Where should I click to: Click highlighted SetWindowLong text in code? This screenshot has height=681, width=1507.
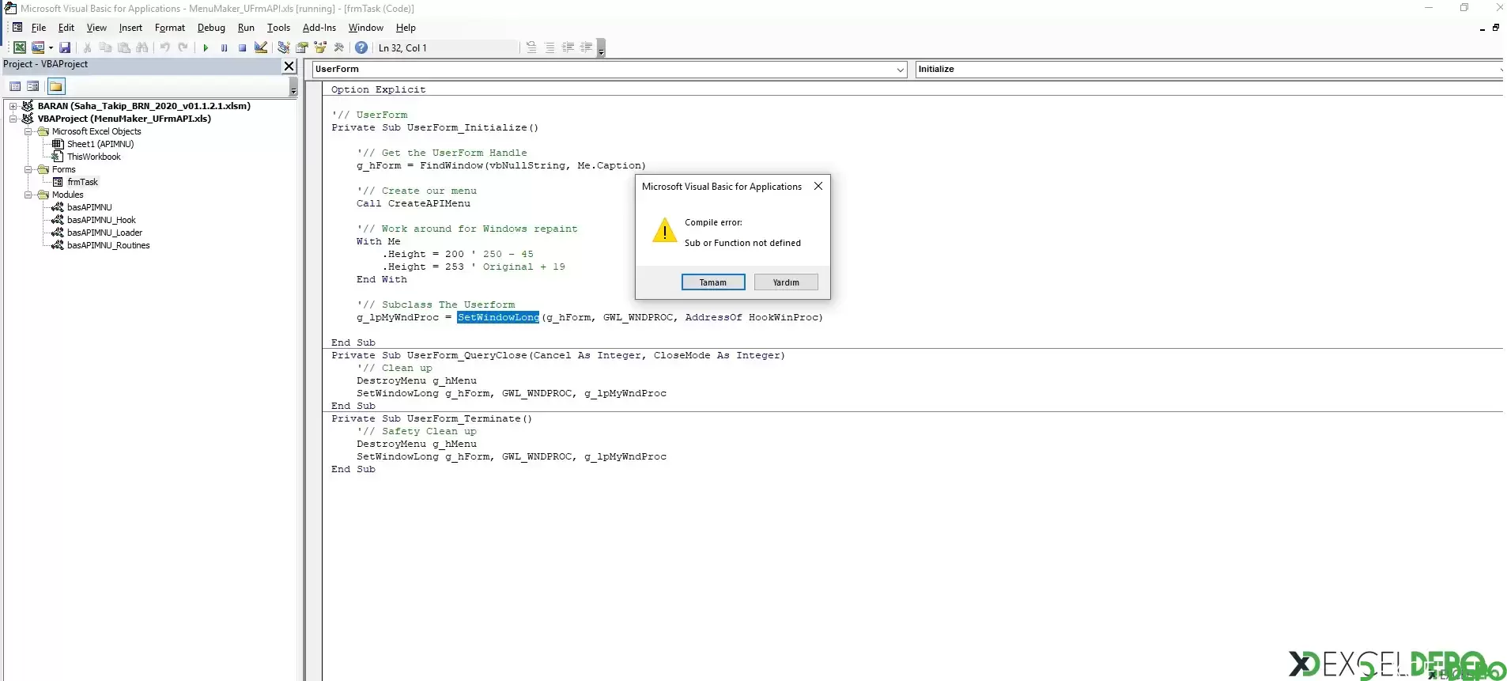498,317
